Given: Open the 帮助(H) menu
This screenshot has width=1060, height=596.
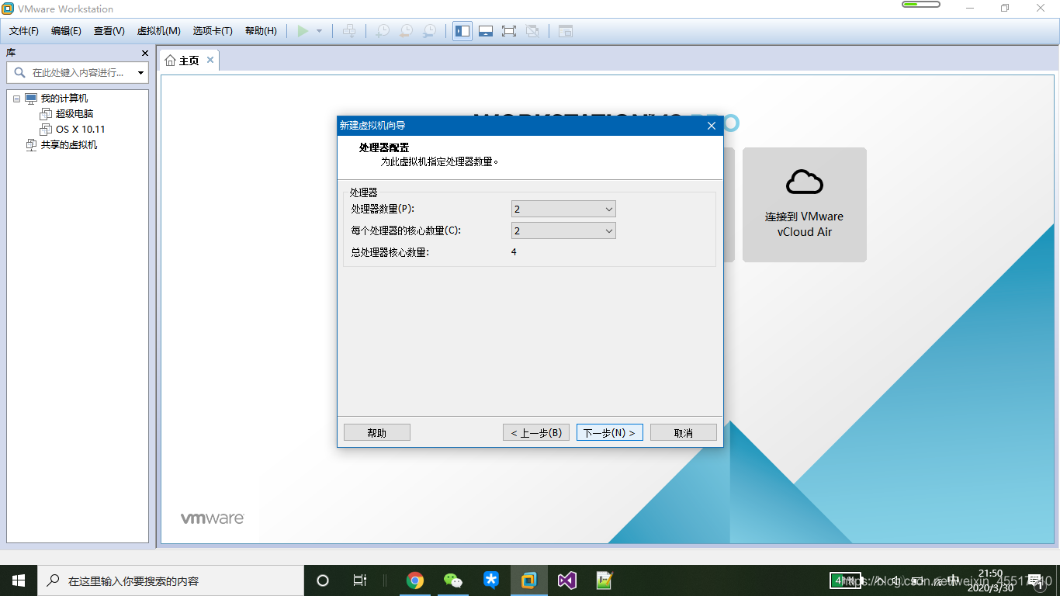Looking at the screenshot, I should tap(261, 31).
